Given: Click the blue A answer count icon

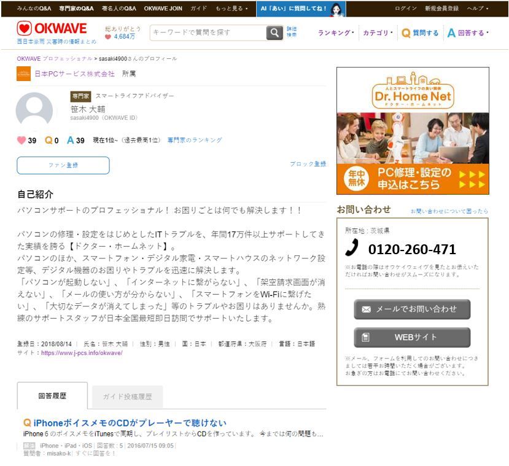Looking at the screenshot, I should click(x=70, y=140).
